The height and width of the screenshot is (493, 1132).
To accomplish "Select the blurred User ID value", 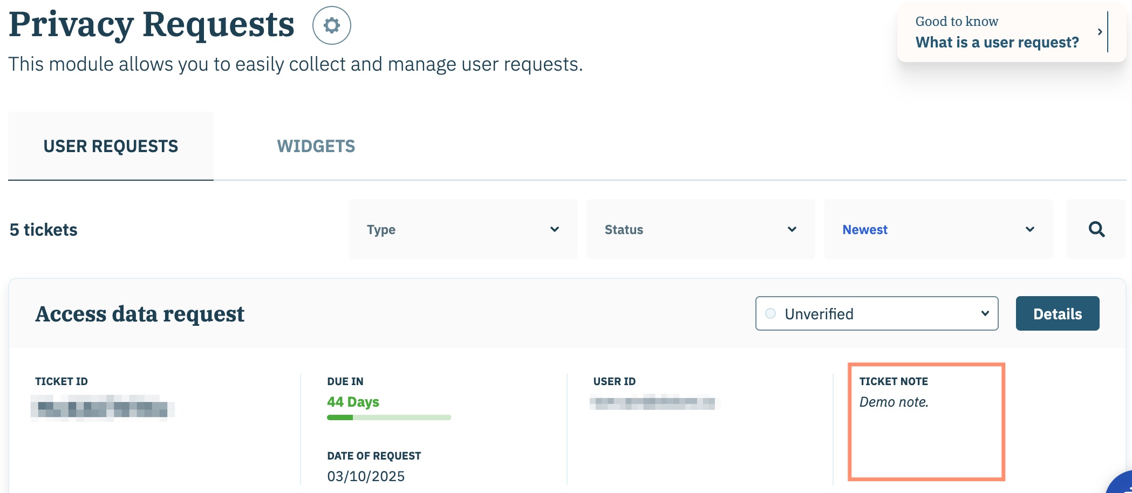I will (x=654, y=402).
